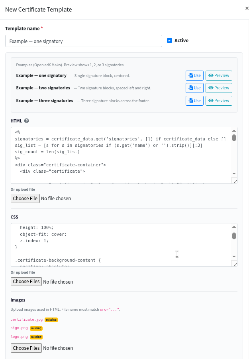
Task: Click the src="..." code text
Action: point(110,310)
